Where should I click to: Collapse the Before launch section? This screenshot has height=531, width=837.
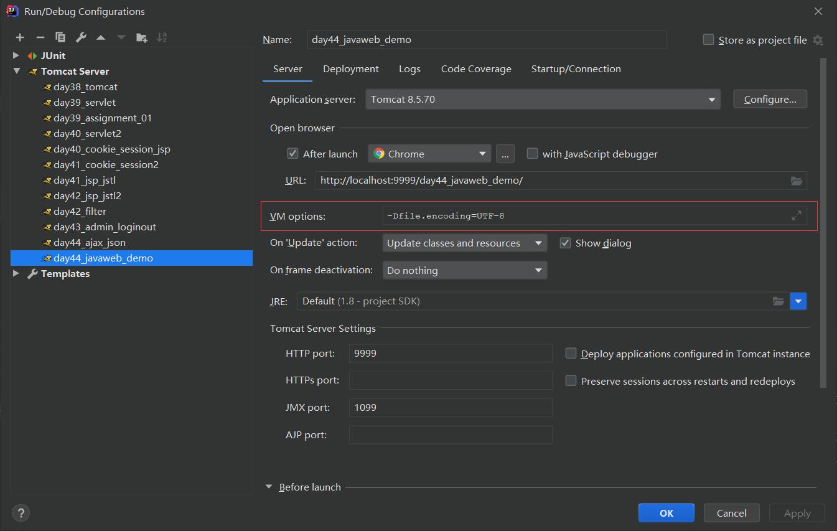[x=269, y=487]
